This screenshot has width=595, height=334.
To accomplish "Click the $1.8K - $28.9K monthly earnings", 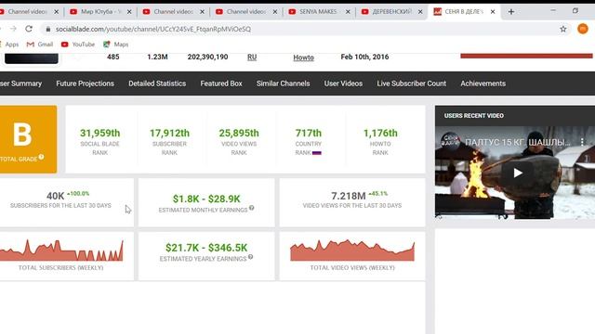I will [x=206, y=199].
